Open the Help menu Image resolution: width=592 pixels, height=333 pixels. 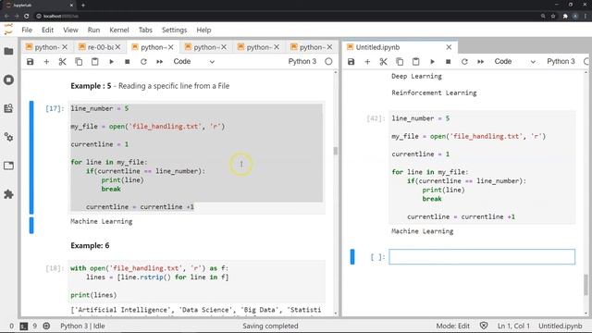click(x=203, y=30)
